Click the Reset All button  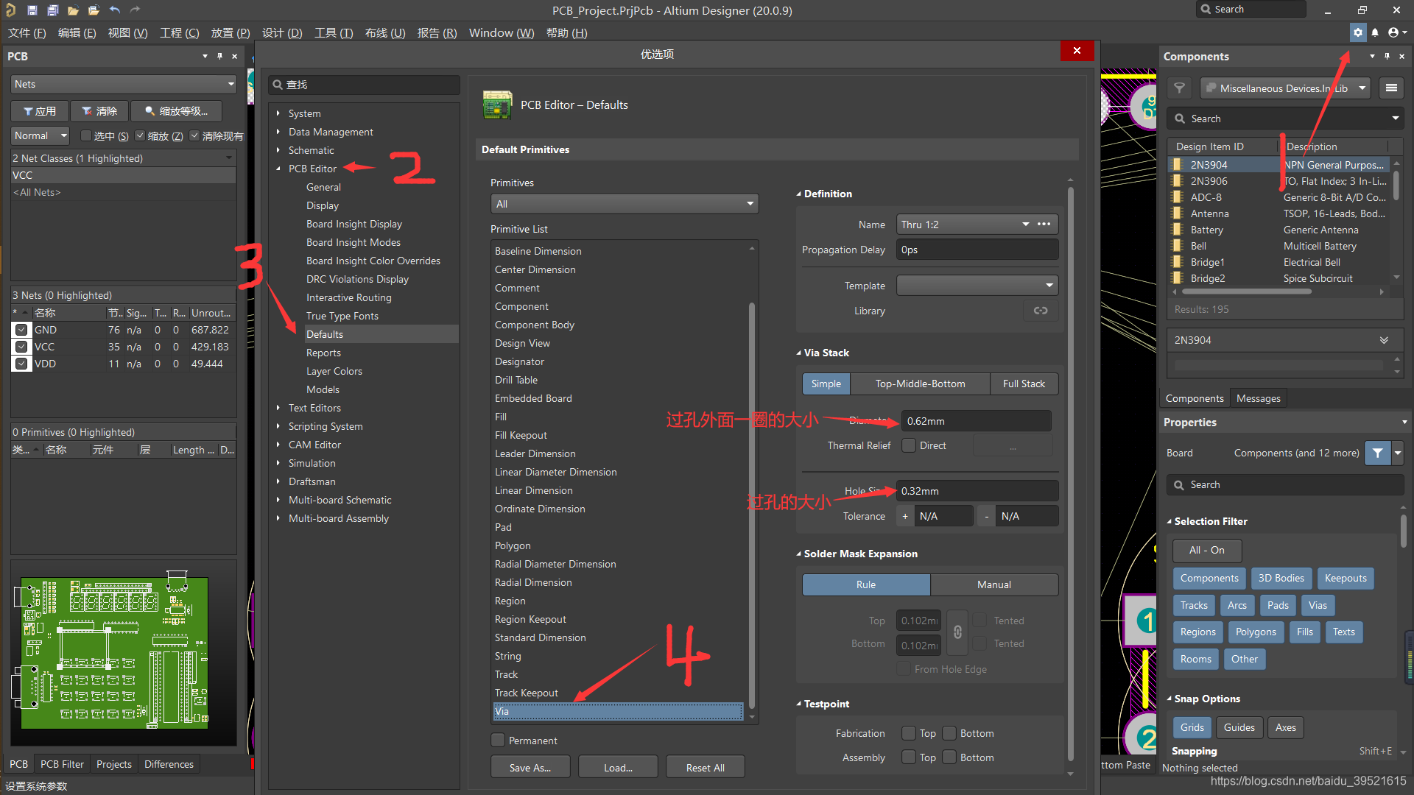coord(705,767)
